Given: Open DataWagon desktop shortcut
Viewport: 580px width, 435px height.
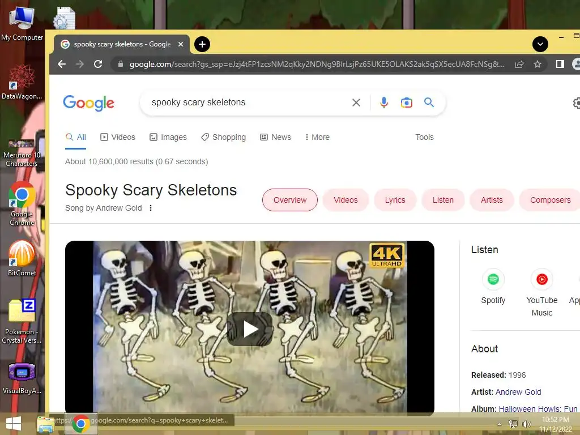Looking at the screenshot, I should coord(22,82).
